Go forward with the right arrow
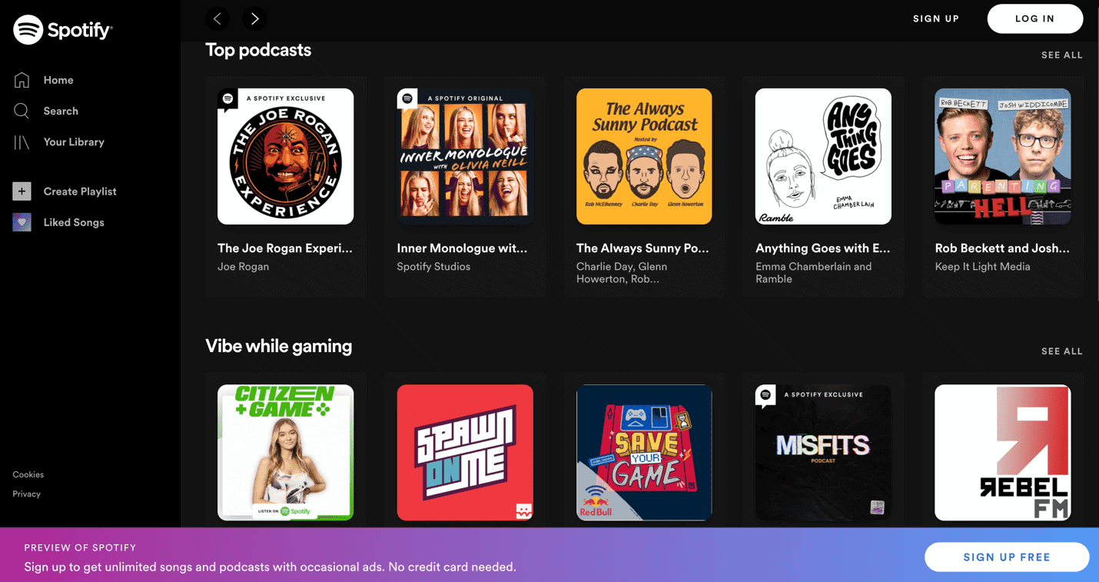 (254, 18)
